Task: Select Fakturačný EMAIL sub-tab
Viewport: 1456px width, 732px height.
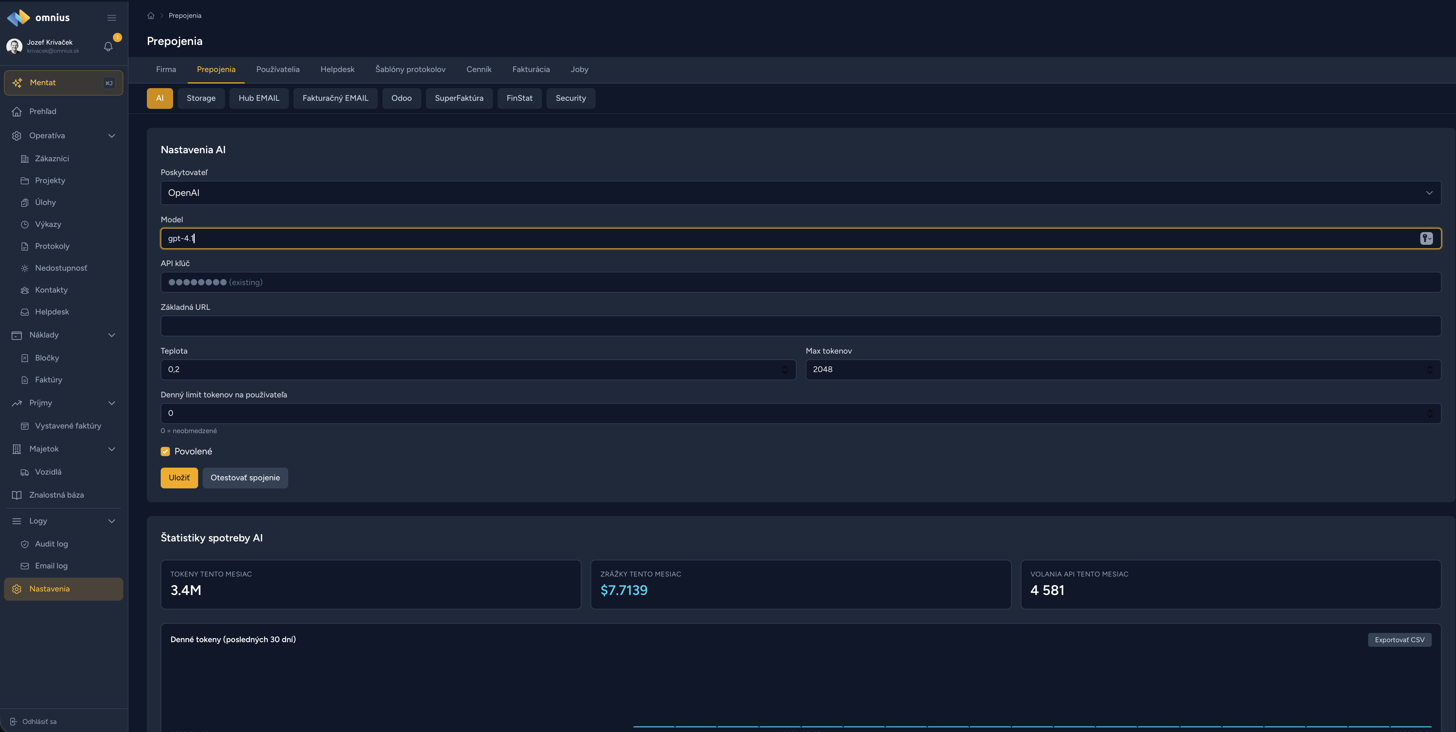Action: coord(335,98)
